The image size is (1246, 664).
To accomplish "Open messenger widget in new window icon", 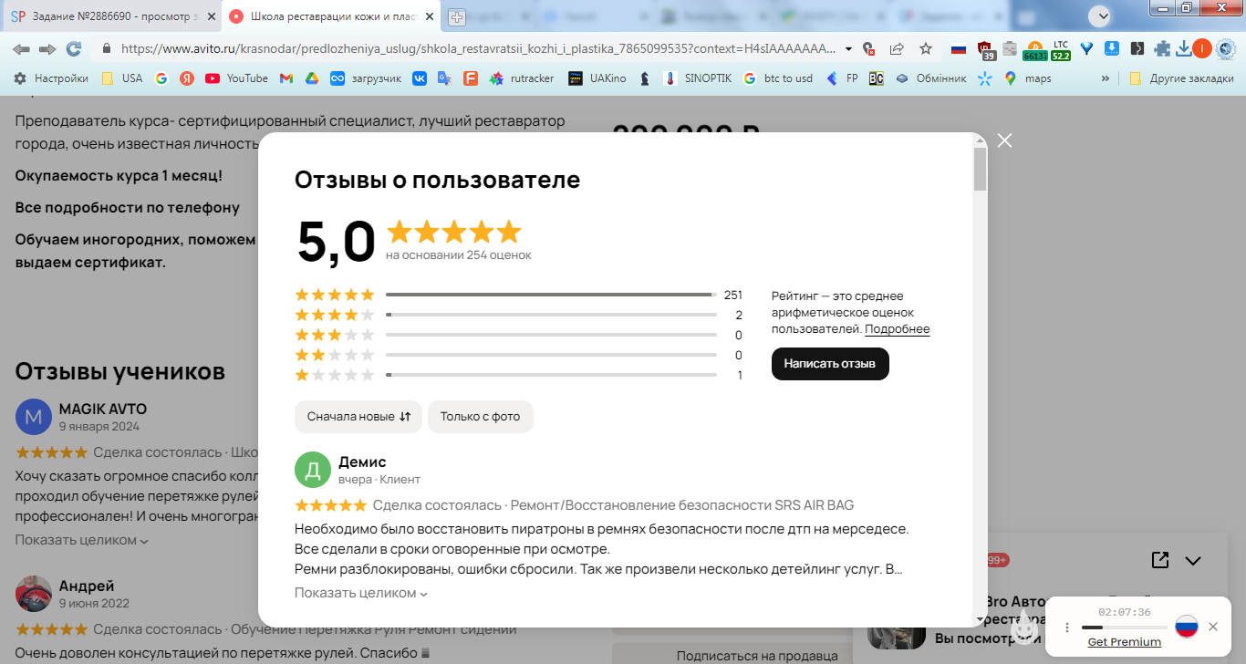I will click(1159, 560).
